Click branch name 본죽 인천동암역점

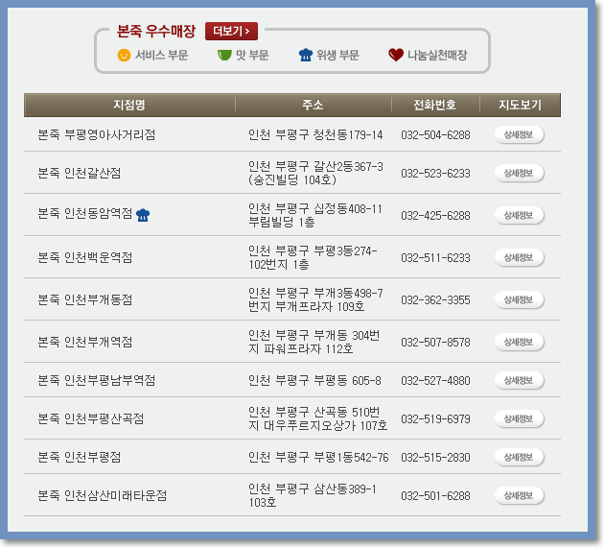[84, 214]
